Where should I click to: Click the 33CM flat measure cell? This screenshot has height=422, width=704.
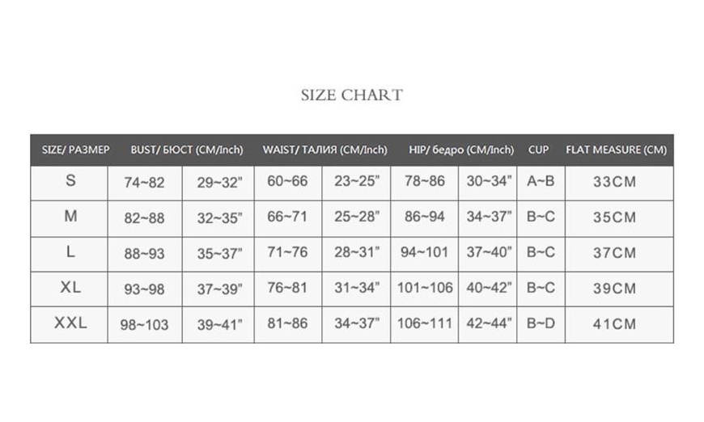(x=614, y=181)
